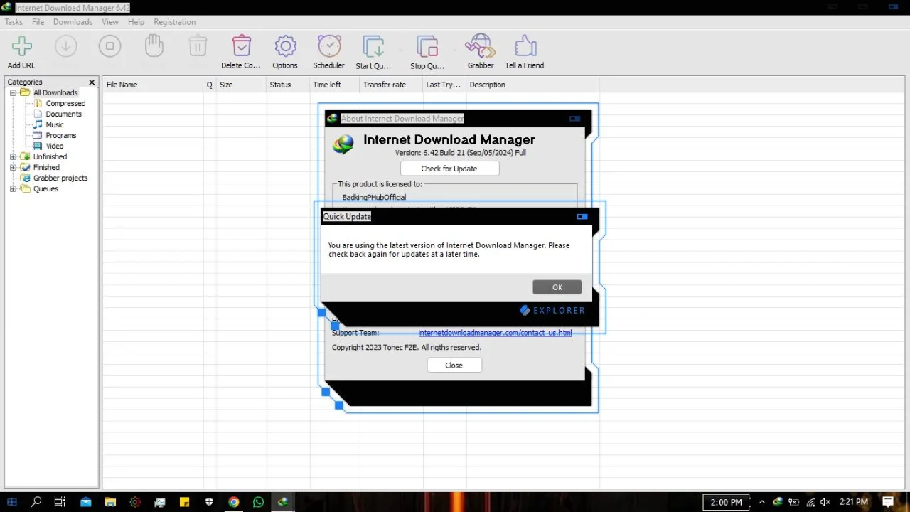
Task: Click the blue window button on Quick Update
Action: click(582, 217)
